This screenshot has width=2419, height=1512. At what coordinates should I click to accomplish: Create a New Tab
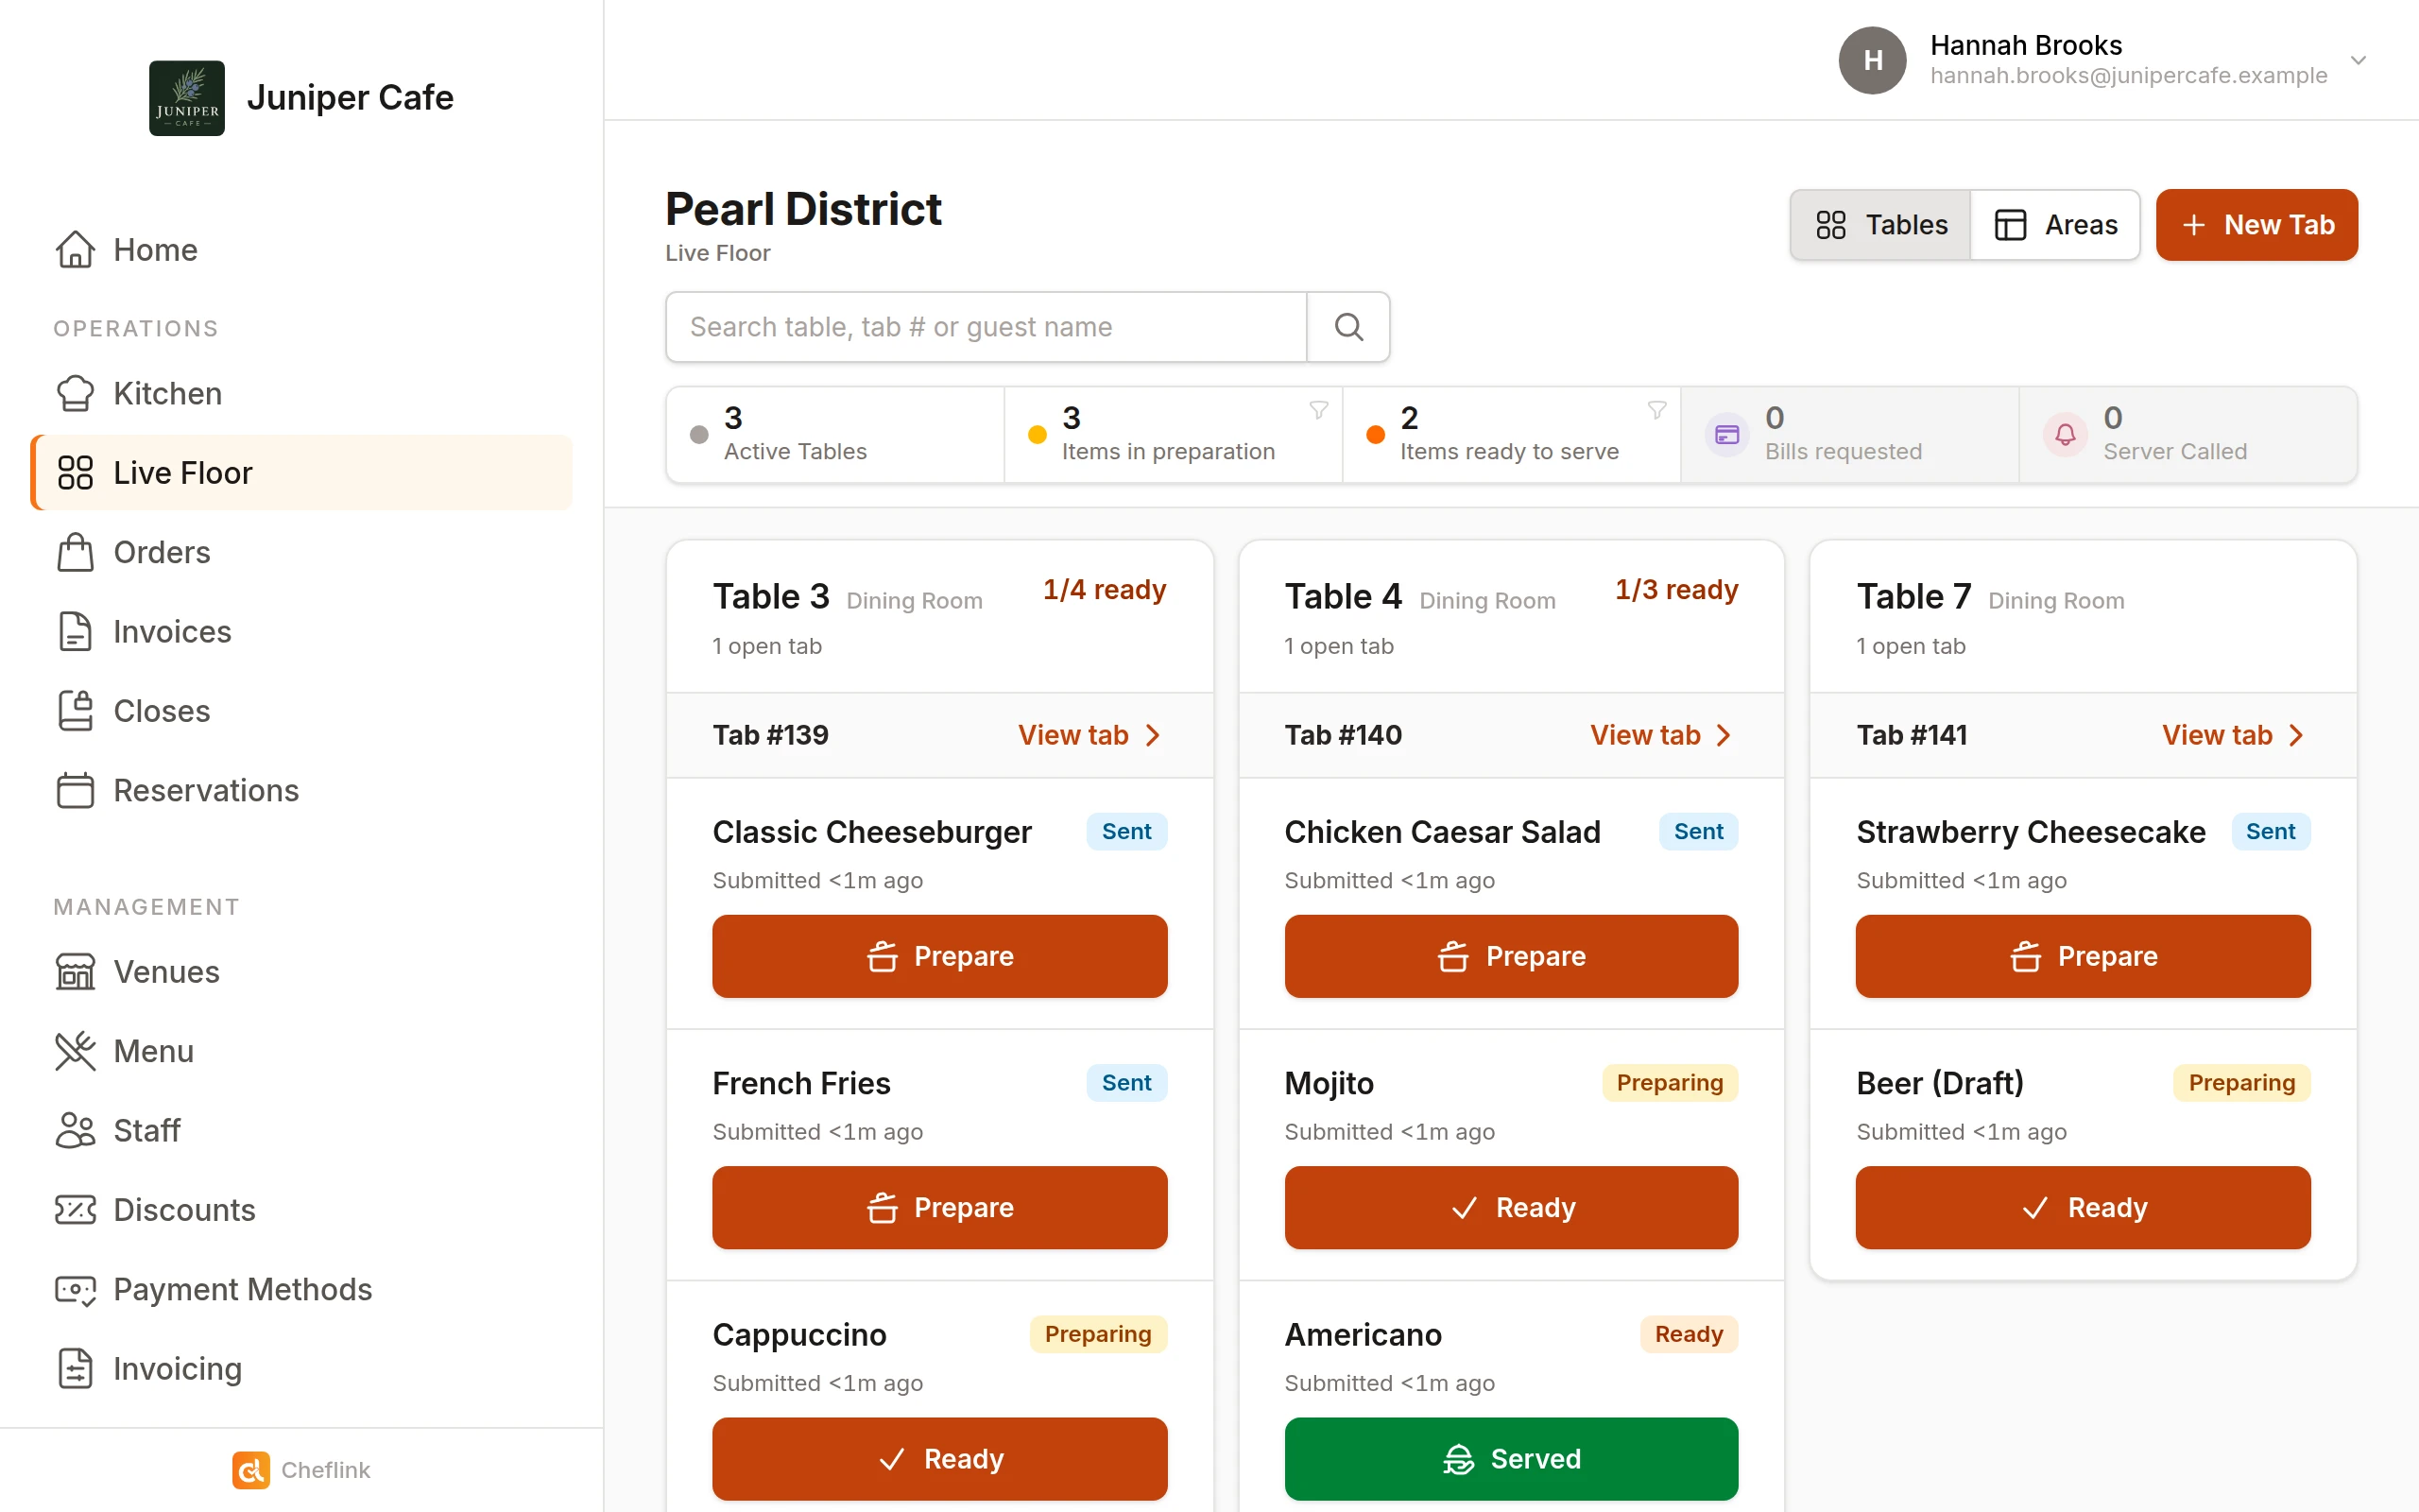[x=2257, y=225]
